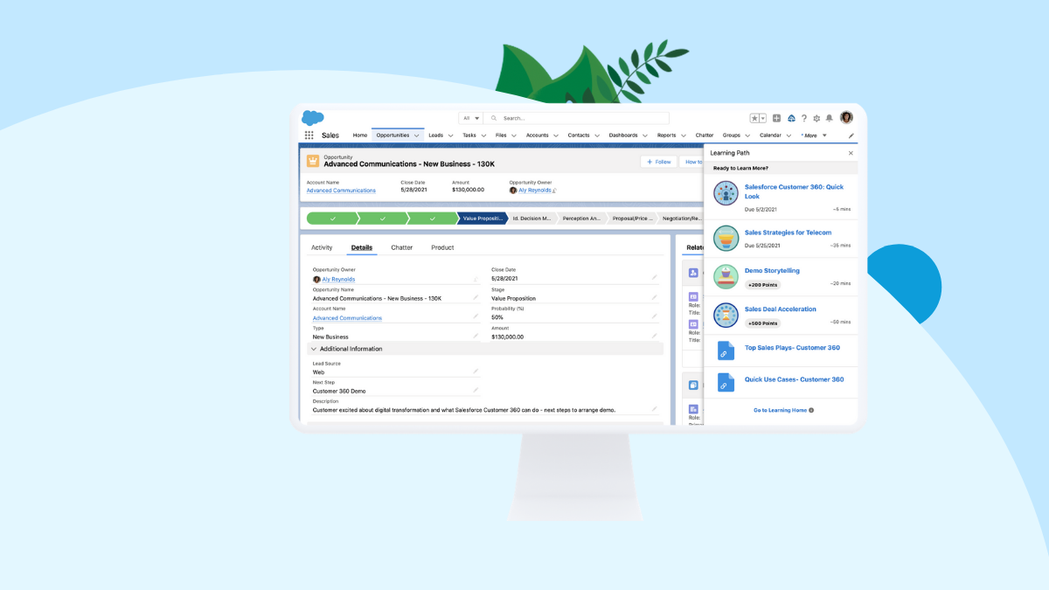Open the Demo Storytelling module link
1049x590 pixels.
(x=772, y=271)
